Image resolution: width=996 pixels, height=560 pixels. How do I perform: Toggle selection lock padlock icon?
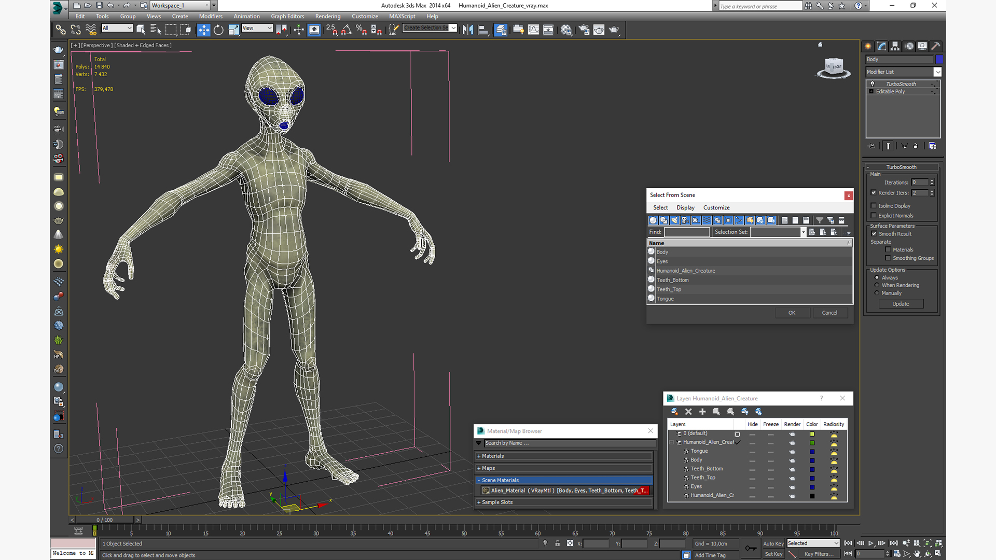(557, 543)
